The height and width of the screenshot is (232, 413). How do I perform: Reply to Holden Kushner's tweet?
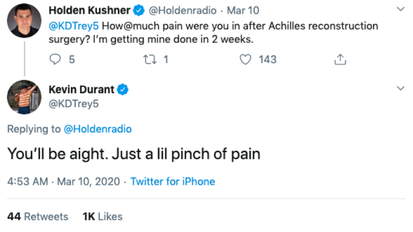(x=55, y=59)
